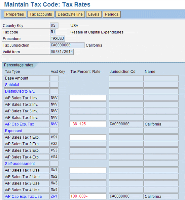The width and height of the screenshot is (185, 200).
Task: Open the Levels button
Action: pos(94,14)
